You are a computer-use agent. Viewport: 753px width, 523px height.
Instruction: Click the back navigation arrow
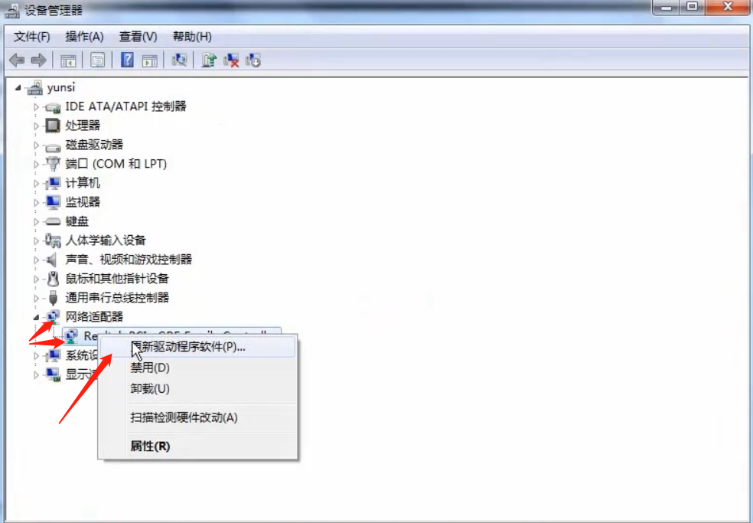pos(16,60)
